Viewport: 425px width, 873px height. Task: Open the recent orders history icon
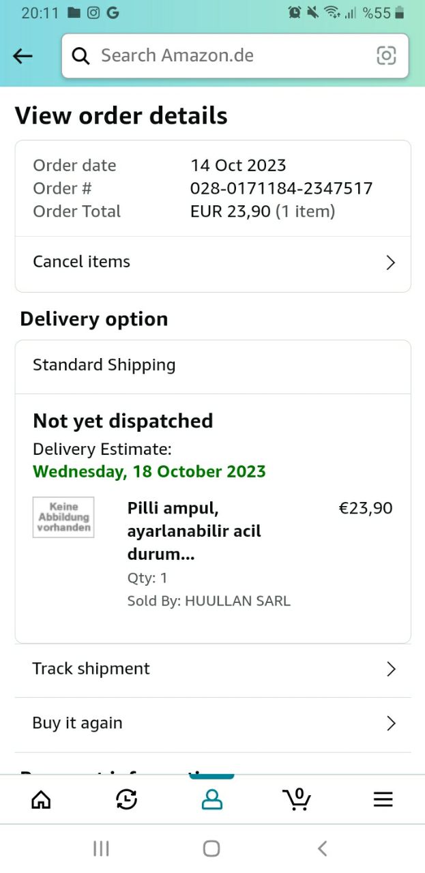tap(126, 799)
